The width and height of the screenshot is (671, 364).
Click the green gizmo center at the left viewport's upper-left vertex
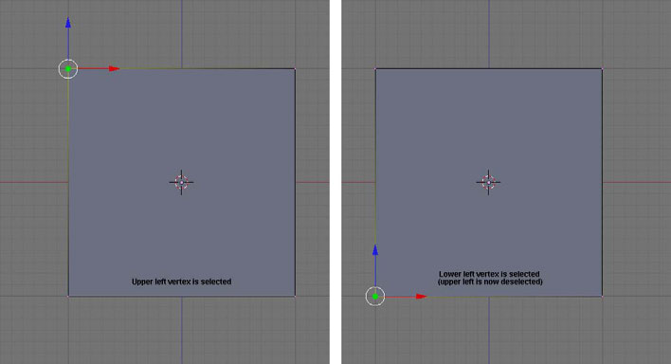coord(68,69)
